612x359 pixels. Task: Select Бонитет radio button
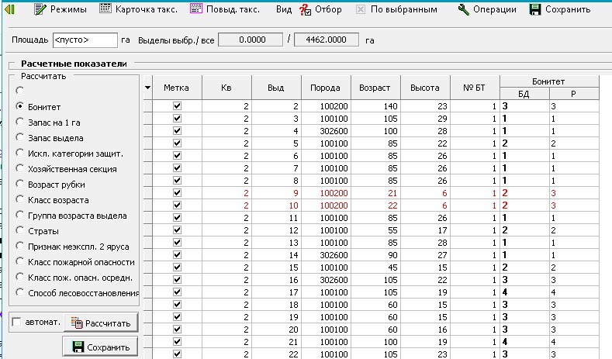pyautogui.click(x=19, y=106)
